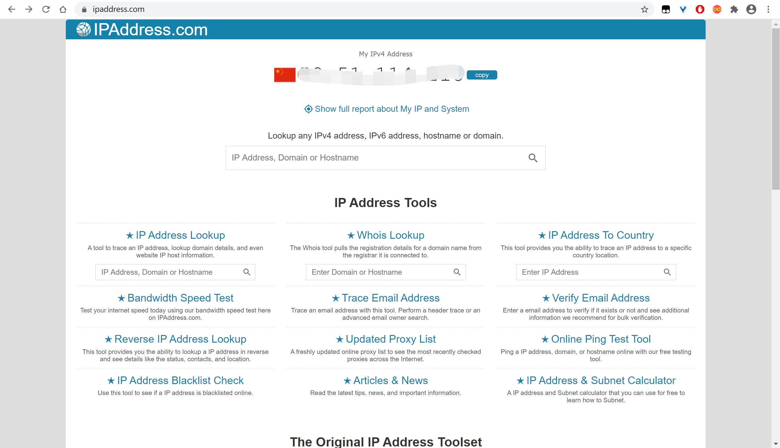Click the page vertical scrollbar thumb
The width and height of the screenshot is (780, 448).
pos(775,108)
